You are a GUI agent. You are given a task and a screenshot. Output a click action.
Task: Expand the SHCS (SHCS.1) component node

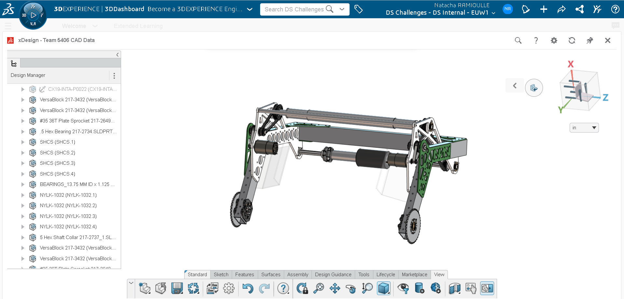click(x=22, y=142)
